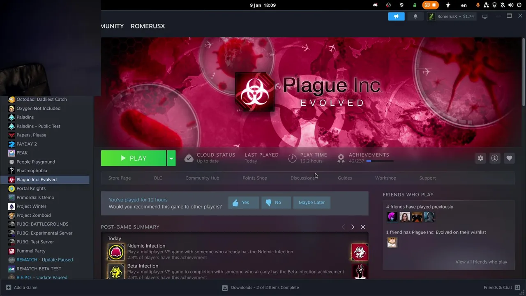The width and height of the screenshot is (526, 296).
Task: Click the first avatar under friends played previously
Action: (x=392, y=217)
